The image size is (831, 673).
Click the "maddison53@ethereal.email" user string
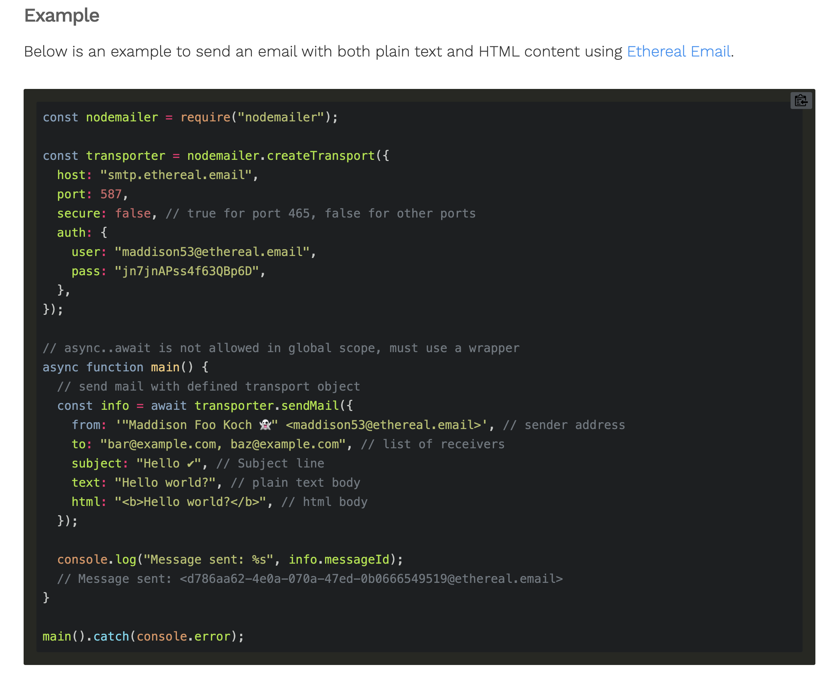[212, 252]
